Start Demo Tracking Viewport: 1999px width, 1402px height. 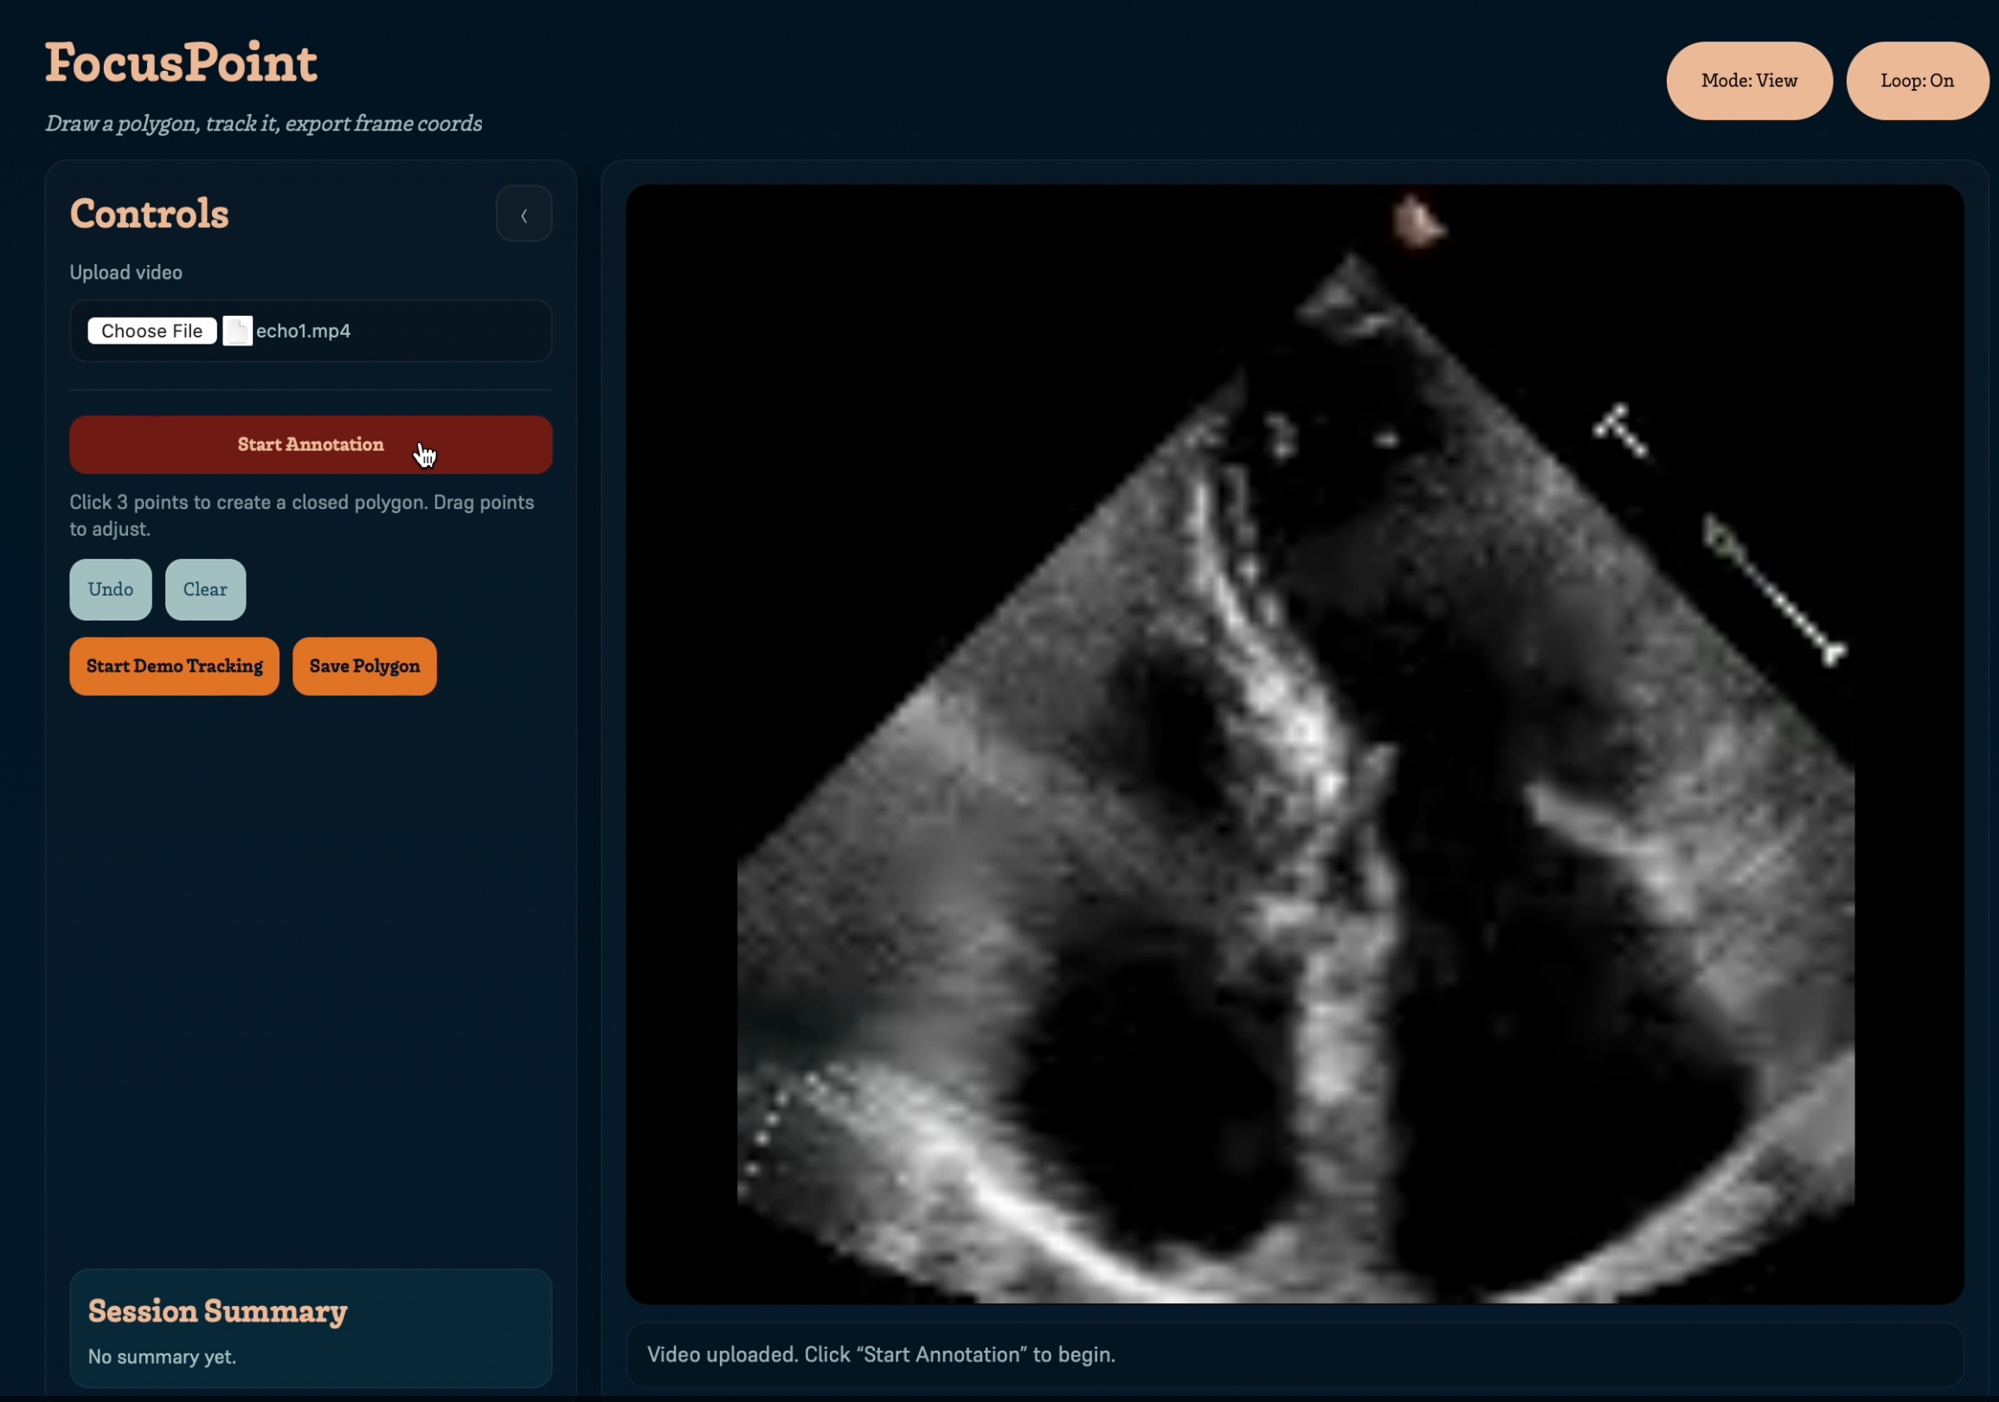click(174, 666)
